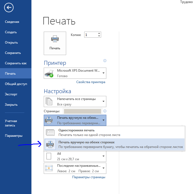Click the info icon beside Страницы field
This screenshot has height=194, width=193.
pos(105,111)
